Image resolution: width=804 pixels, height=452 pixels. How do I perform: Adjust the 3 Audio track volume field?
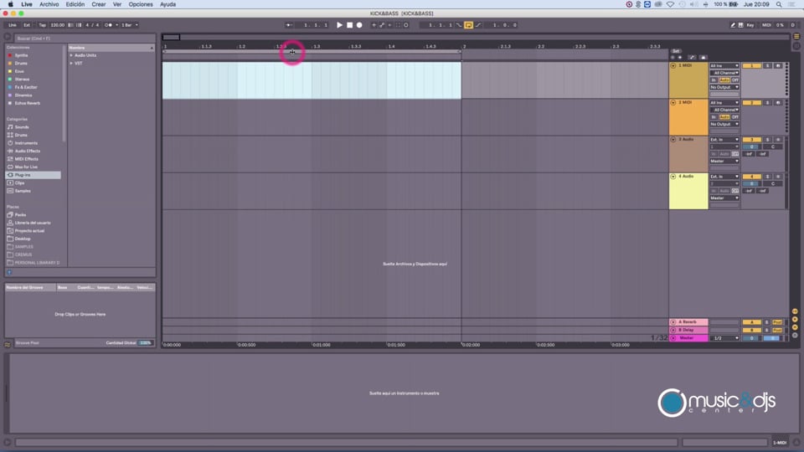point(752,146)
